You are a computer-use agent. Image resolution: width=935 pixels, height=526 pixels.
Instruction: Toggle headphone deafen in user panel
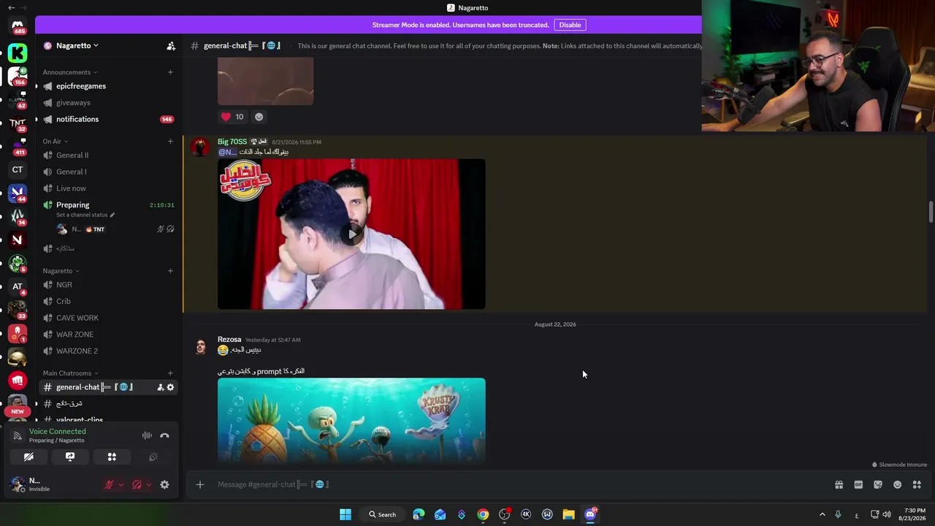(137, 484)
